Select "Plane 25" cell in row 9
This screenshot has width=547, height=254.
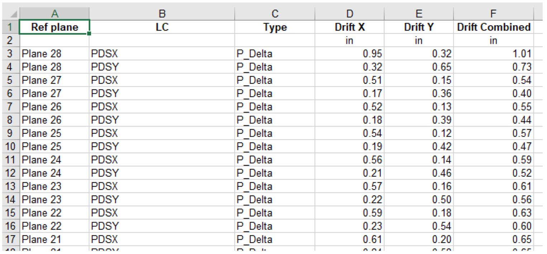pos(54,133)
